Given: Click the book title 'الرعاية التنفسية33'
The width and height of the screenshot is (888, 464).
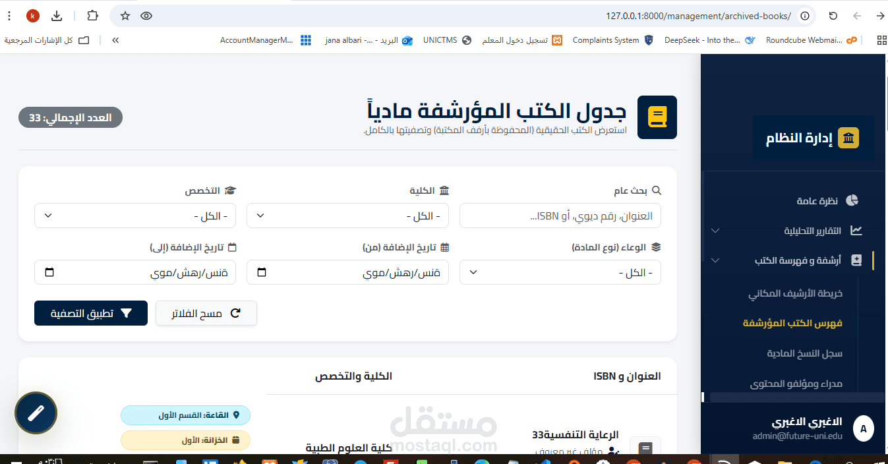Looking at the screenshot, I should coord(576,434).
